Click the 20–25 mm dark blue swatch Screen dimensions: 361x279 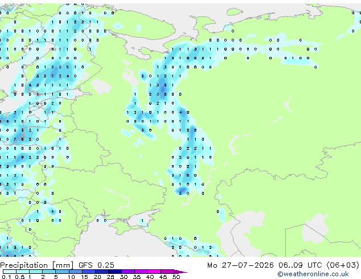pos(102,272)
